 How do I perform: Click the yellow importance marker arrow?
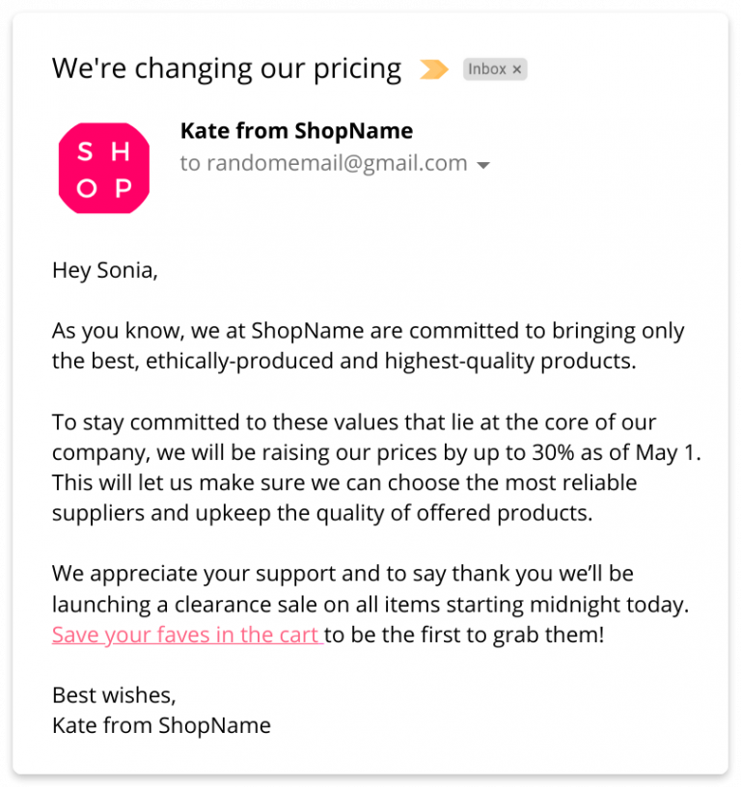pyautogui.click(x=434, y=69)
